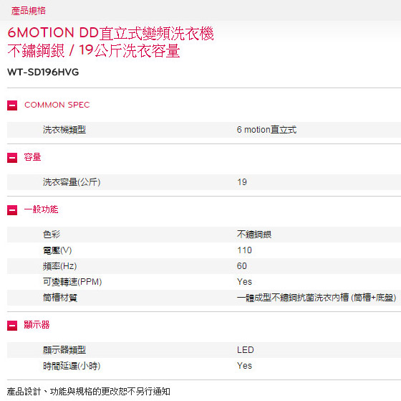Collapse the COMMON SPEC section minus icon
401x401 pixels.
coord(12,105)
